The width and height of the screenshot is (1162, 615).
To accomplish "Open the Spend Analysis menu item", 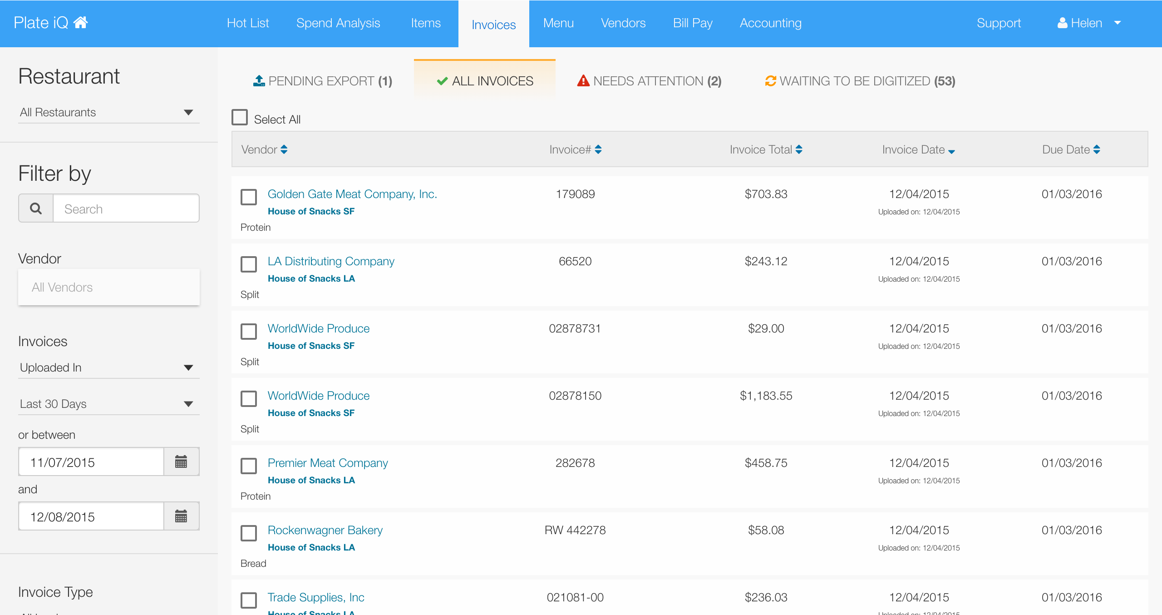I will click(338, 23).
